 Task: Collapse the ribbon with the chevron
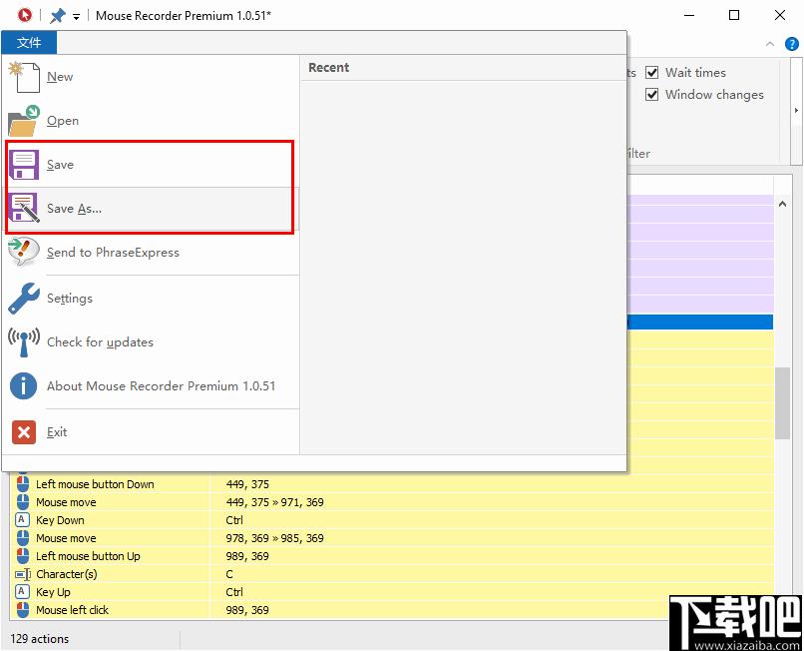click(770, 44)
